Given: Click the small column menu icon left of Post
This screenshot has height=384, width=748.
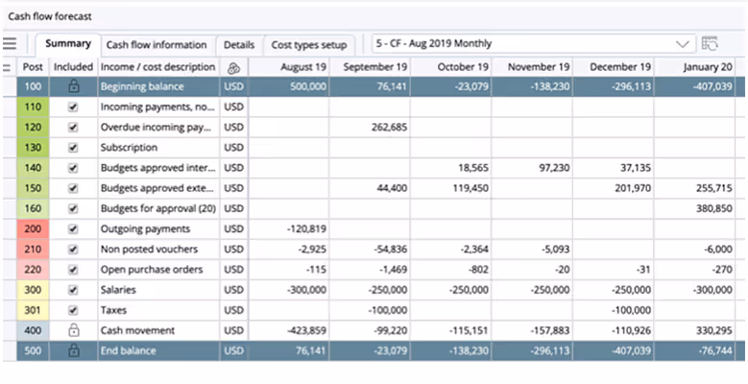Looking at the screenshot, I should click(7, 68).
